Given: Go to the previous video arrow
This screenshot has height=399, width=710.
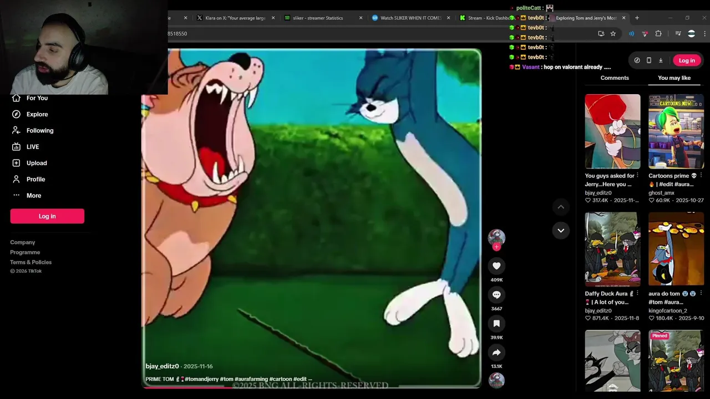Looking at the screenshot, I should (x=561, y=207).
